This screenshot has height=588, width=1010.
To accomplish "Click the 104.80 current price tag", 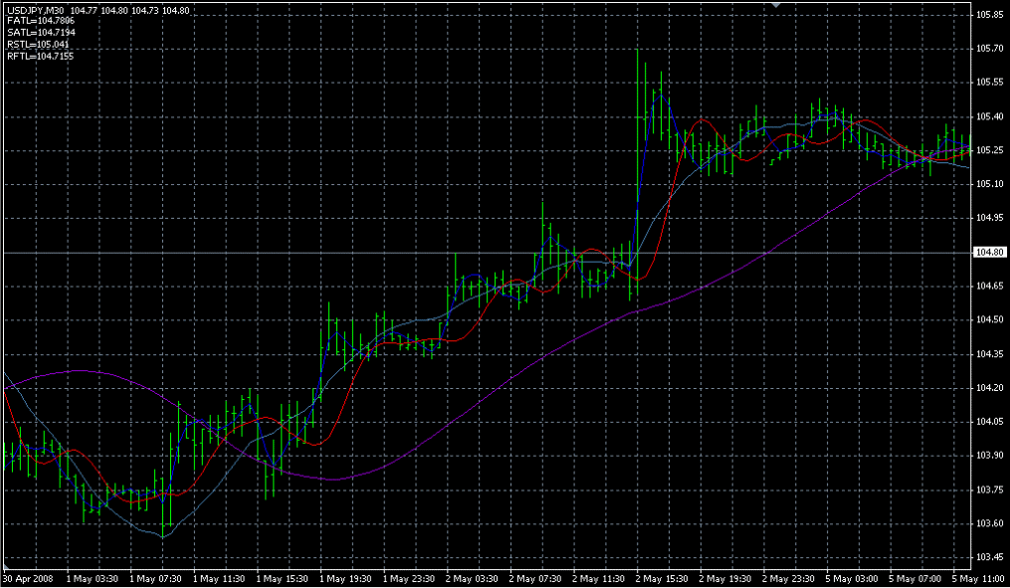I will click(x=989, y=254).
